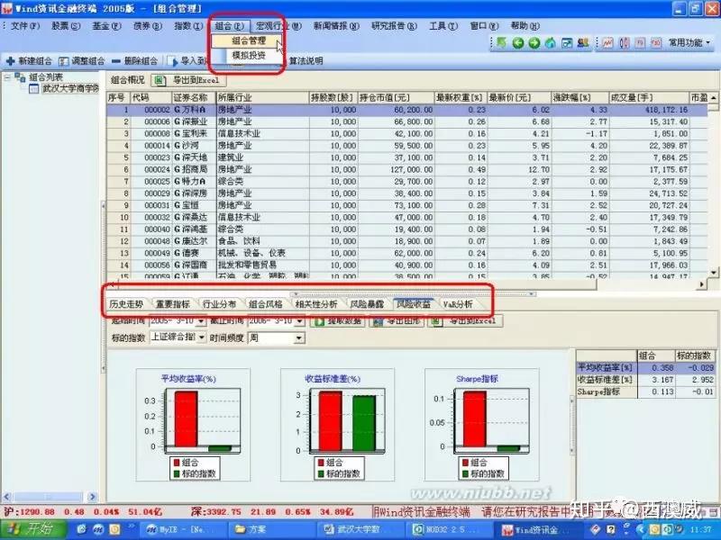
Task: Click the F9 toolbar icon
Action: (640, 43)
